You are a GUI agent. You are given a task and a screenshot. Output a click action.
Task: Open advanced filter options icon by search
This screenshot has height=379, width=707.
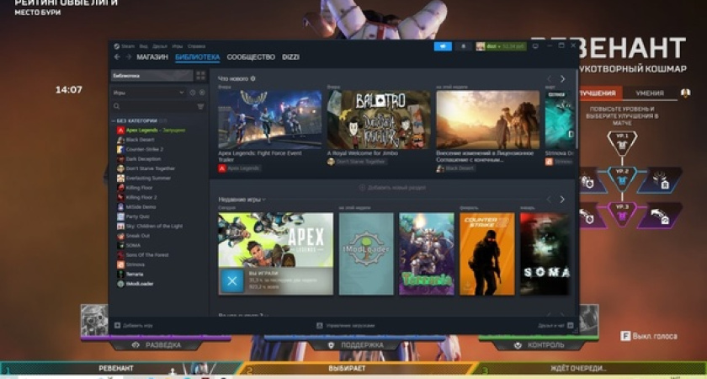point(200,106)
